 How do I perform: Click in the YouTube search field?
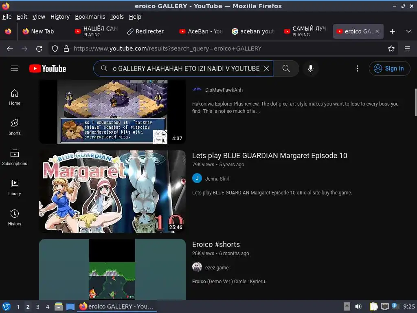click(184, 68)
